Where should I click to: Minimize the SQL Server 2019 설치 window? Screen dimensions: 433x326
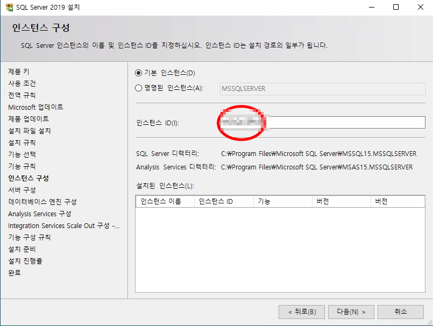pyautogui.click(x=372, y=7)
